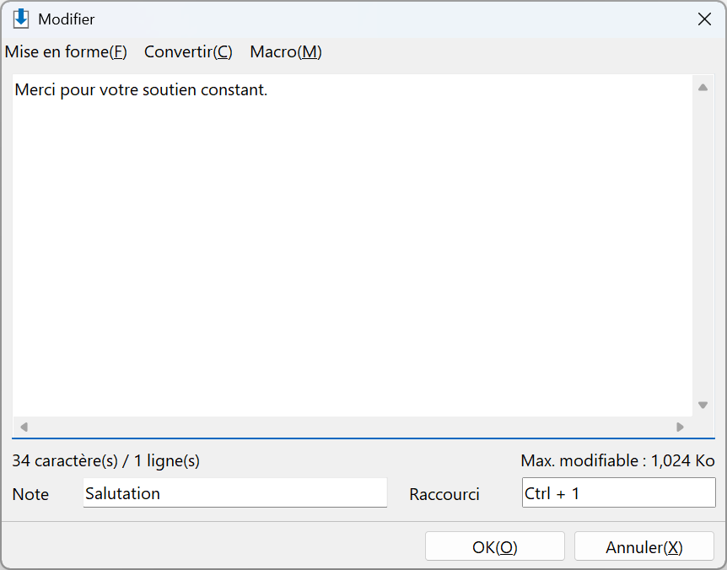Click the '34 caractère(s) / 1 ligne(s)' status text
The image size is (727, 570).
coord(105,460)
